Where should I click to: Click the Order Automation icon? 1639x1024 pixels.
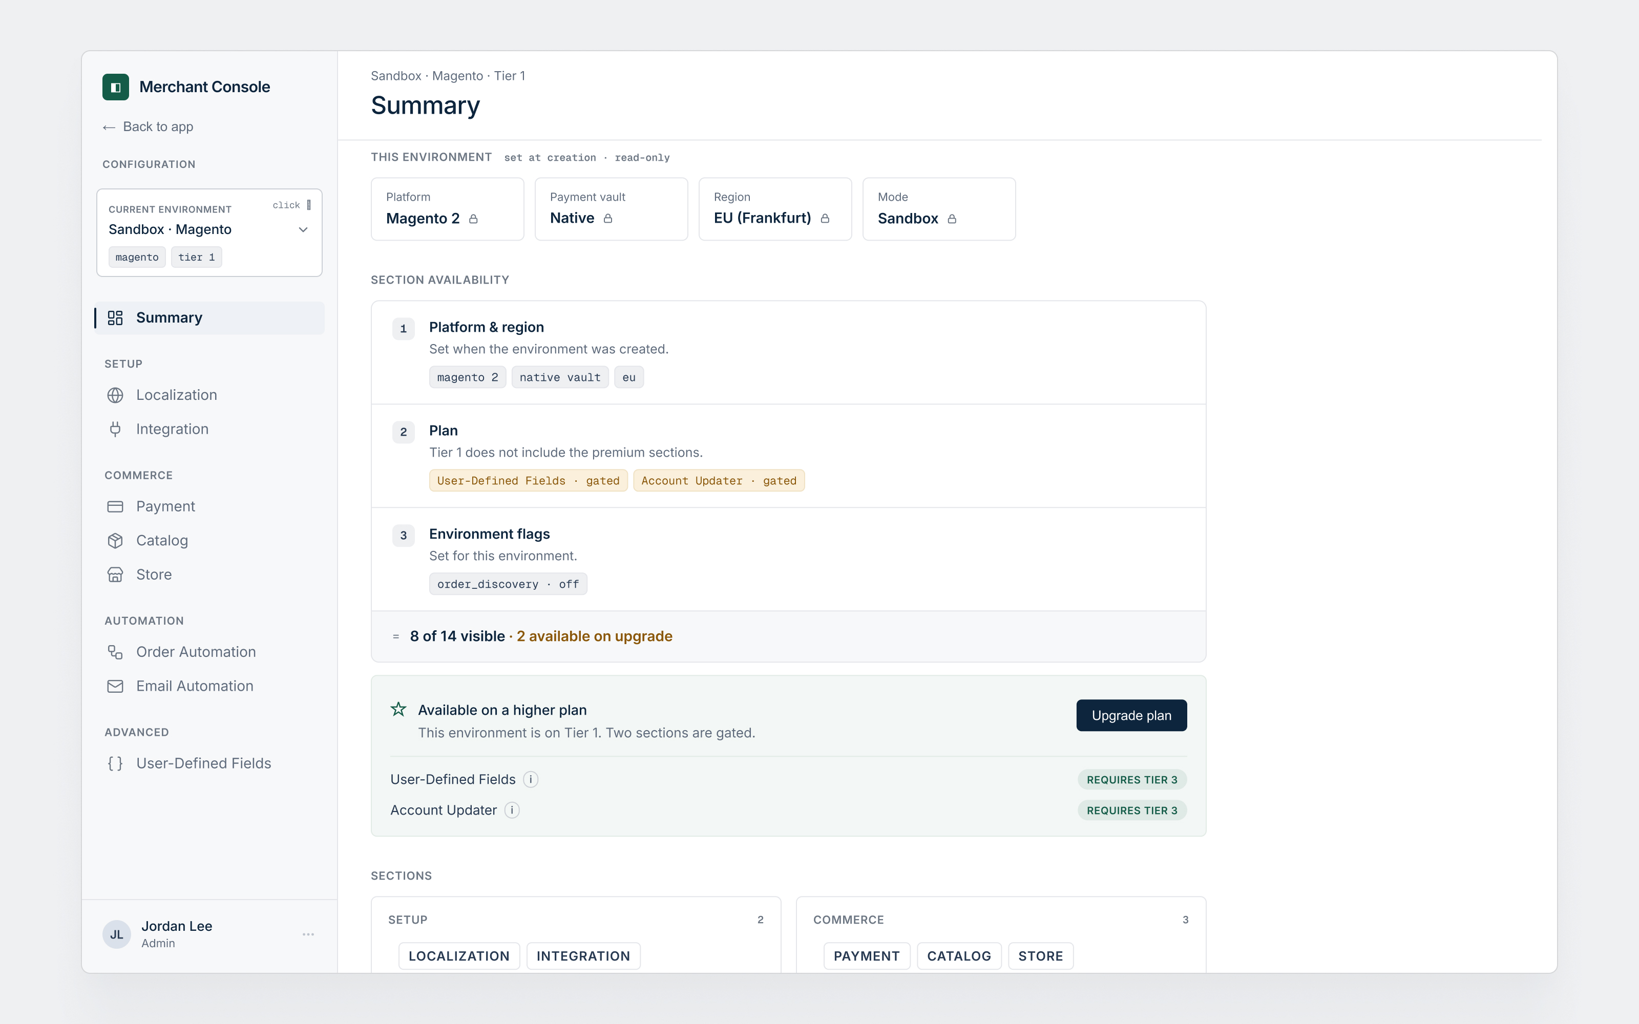pyautogui.click(x=115, y=651)
